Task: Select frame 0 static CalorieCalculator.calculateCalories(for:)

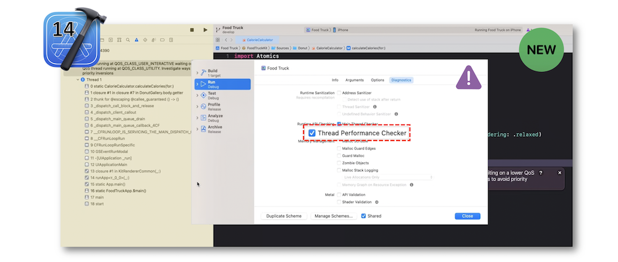Action: [129, 86]
